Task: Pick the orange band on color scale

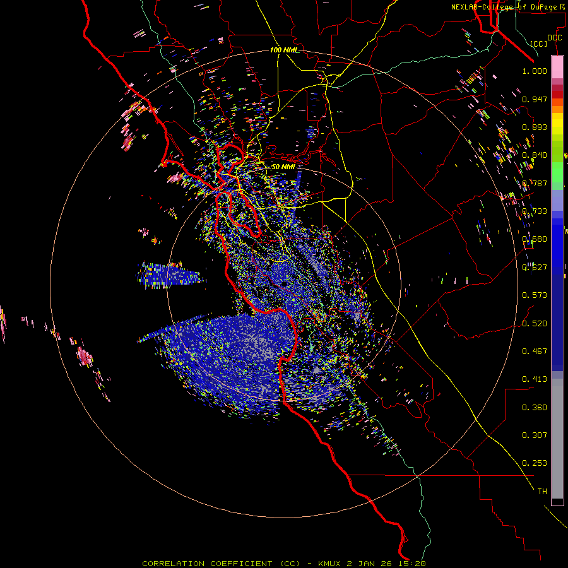Action: pyautogui.click(x=557, y=109)
